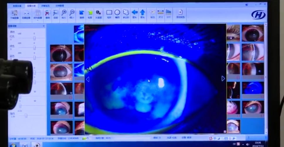
Task: Click the red channel slider handle
Action: tap(34, 38)
